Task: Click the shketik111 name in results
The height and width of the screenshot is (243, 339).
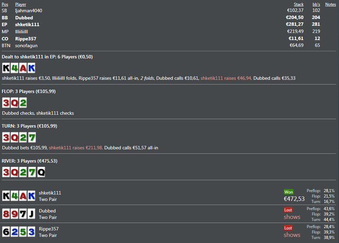Action: [50, 193]
